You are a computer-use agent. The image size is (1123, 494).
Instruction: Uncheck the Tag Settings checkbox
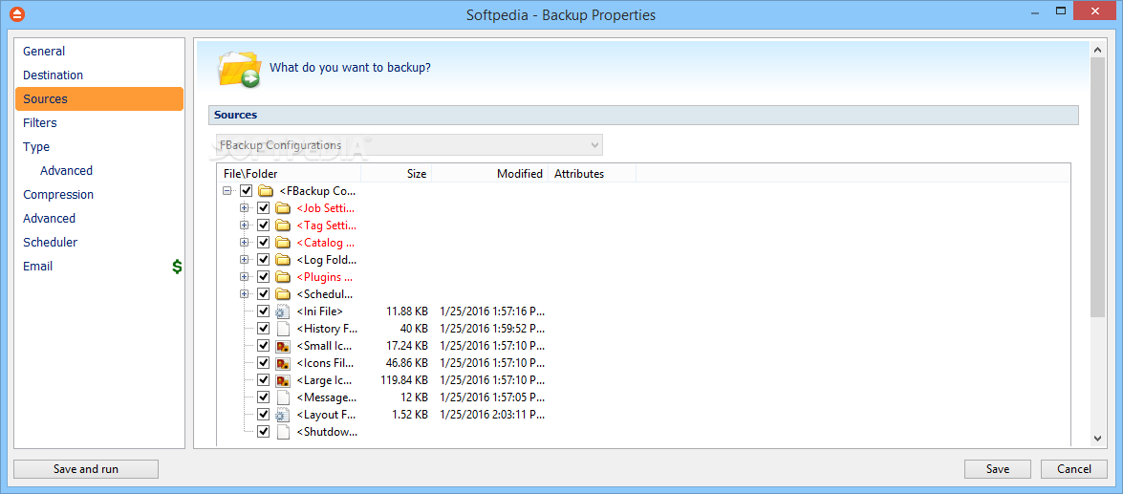coord(264,226)
